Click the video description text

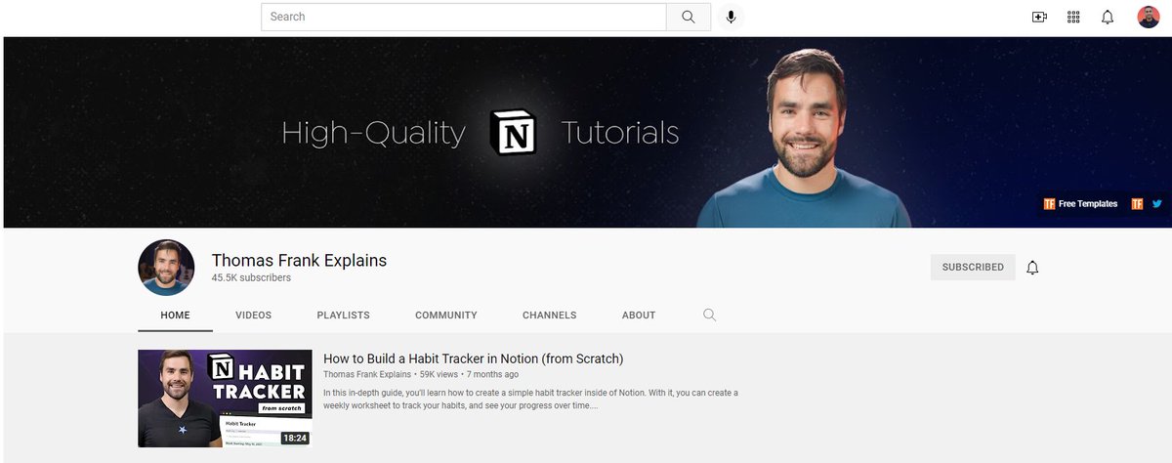tap(530, 399)
